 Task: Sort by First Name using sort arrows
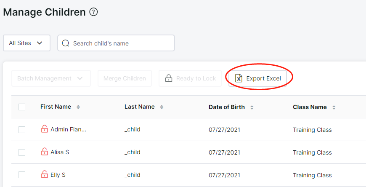pyautogui.click(x=78, y=107)
